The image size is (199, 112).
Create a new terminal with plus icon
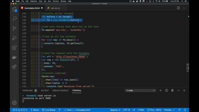tap(160, 91)
